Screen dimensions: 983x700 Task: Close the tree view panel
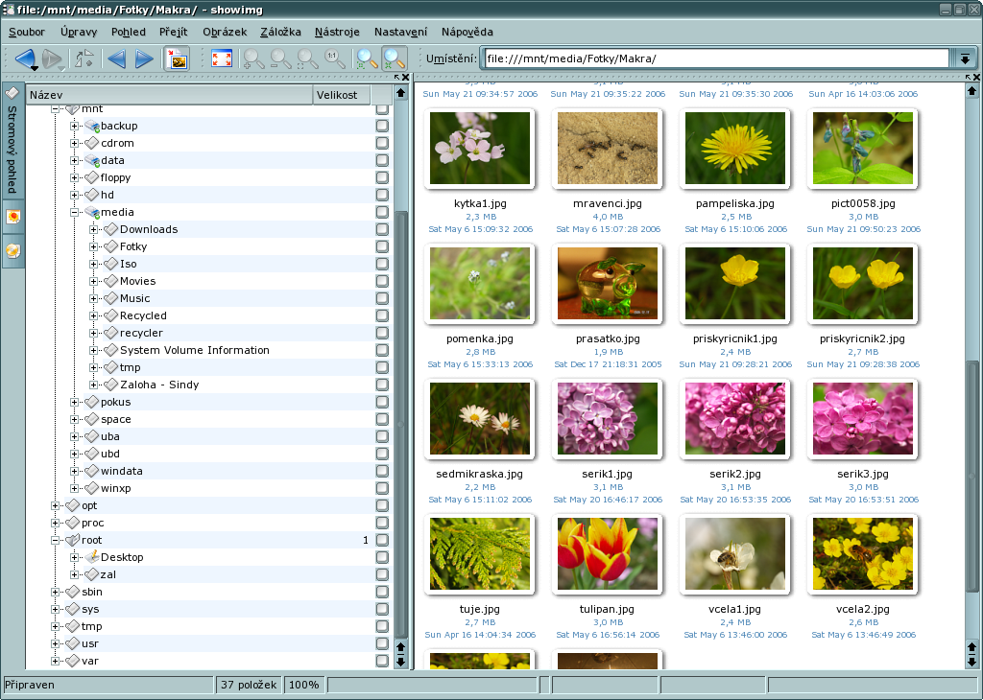(406, 78)
